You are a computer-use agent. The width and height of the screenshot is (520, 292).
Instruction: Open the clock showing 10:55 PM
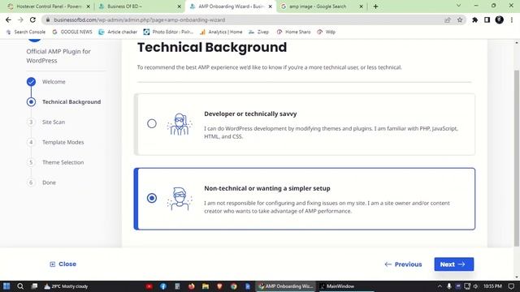pyautogui.click(x=492, y=286)
